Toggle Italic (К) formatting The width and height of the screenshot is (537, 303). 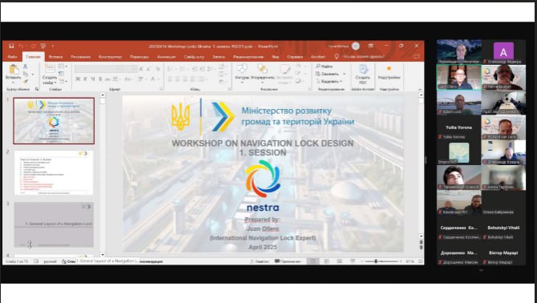pyautogui.click(x=86, y=79)
